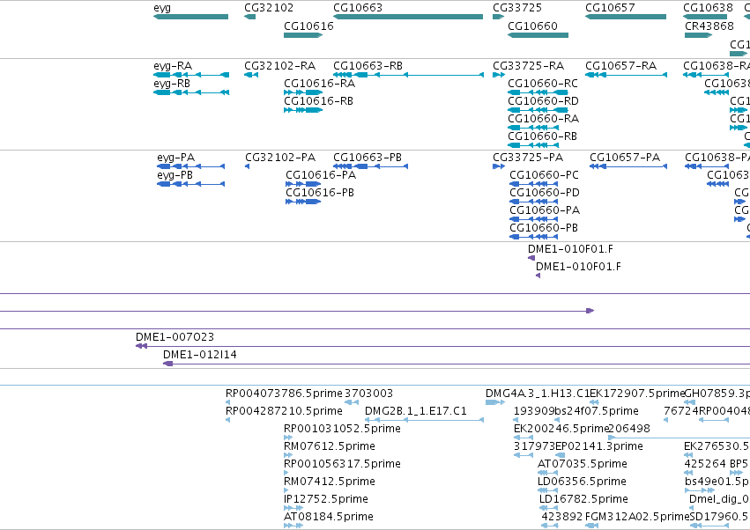Select the DME1-007O23 clone feature

442,346
